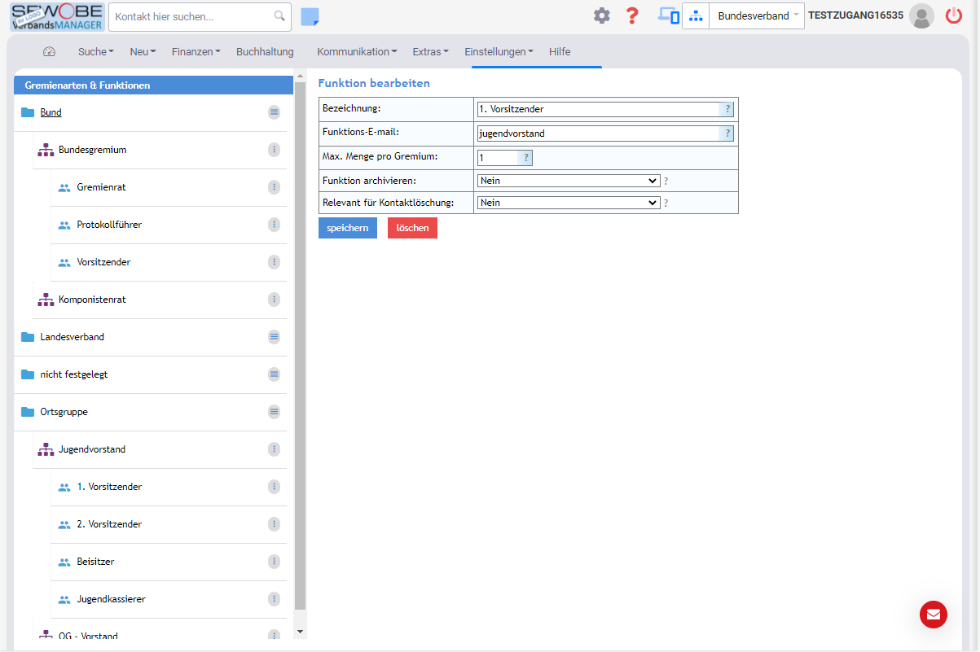Open the Bundesverband organization dropdown
The width and height of the screenshot is (980, 652).
[x=756, y=16]
